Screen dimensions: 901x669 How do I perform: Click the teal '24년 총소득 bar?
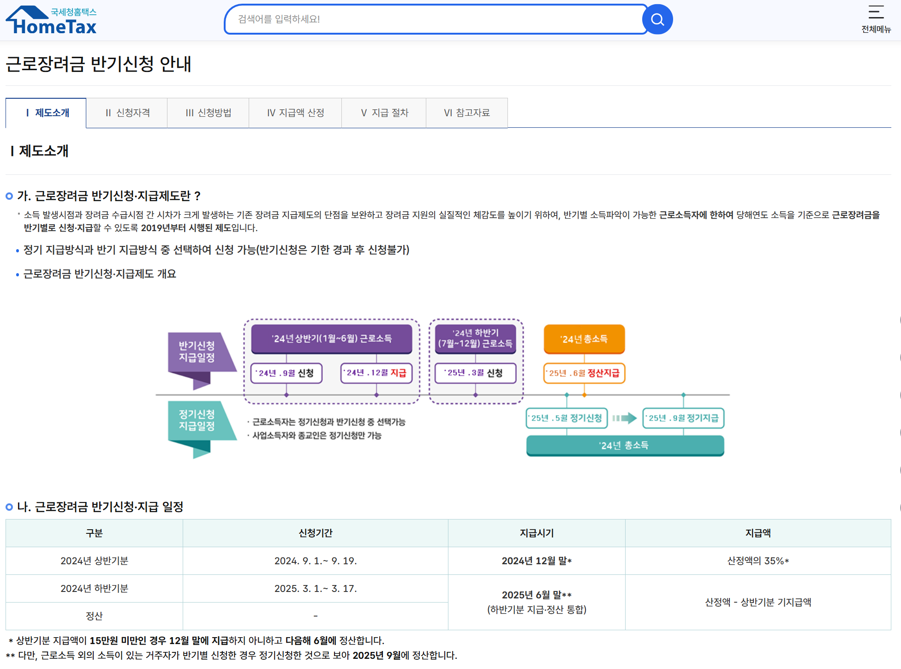coord(625,446)
